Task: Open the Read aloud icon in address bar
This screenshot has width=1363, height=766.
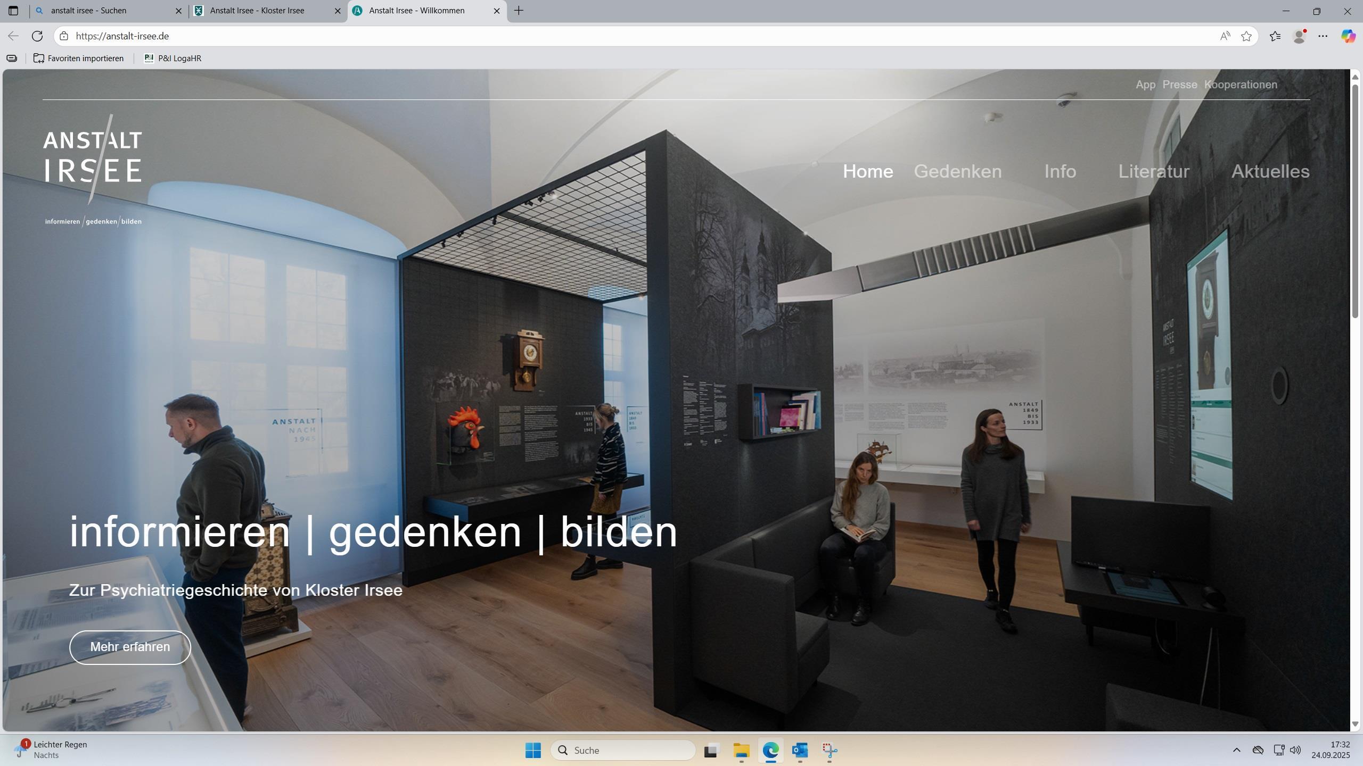Action: 1225,36
